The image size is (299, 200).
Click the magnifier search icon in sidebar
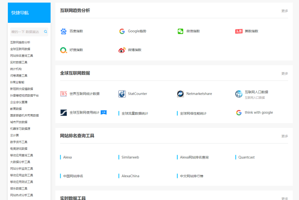pyautogui.click(x=45, y=32)
